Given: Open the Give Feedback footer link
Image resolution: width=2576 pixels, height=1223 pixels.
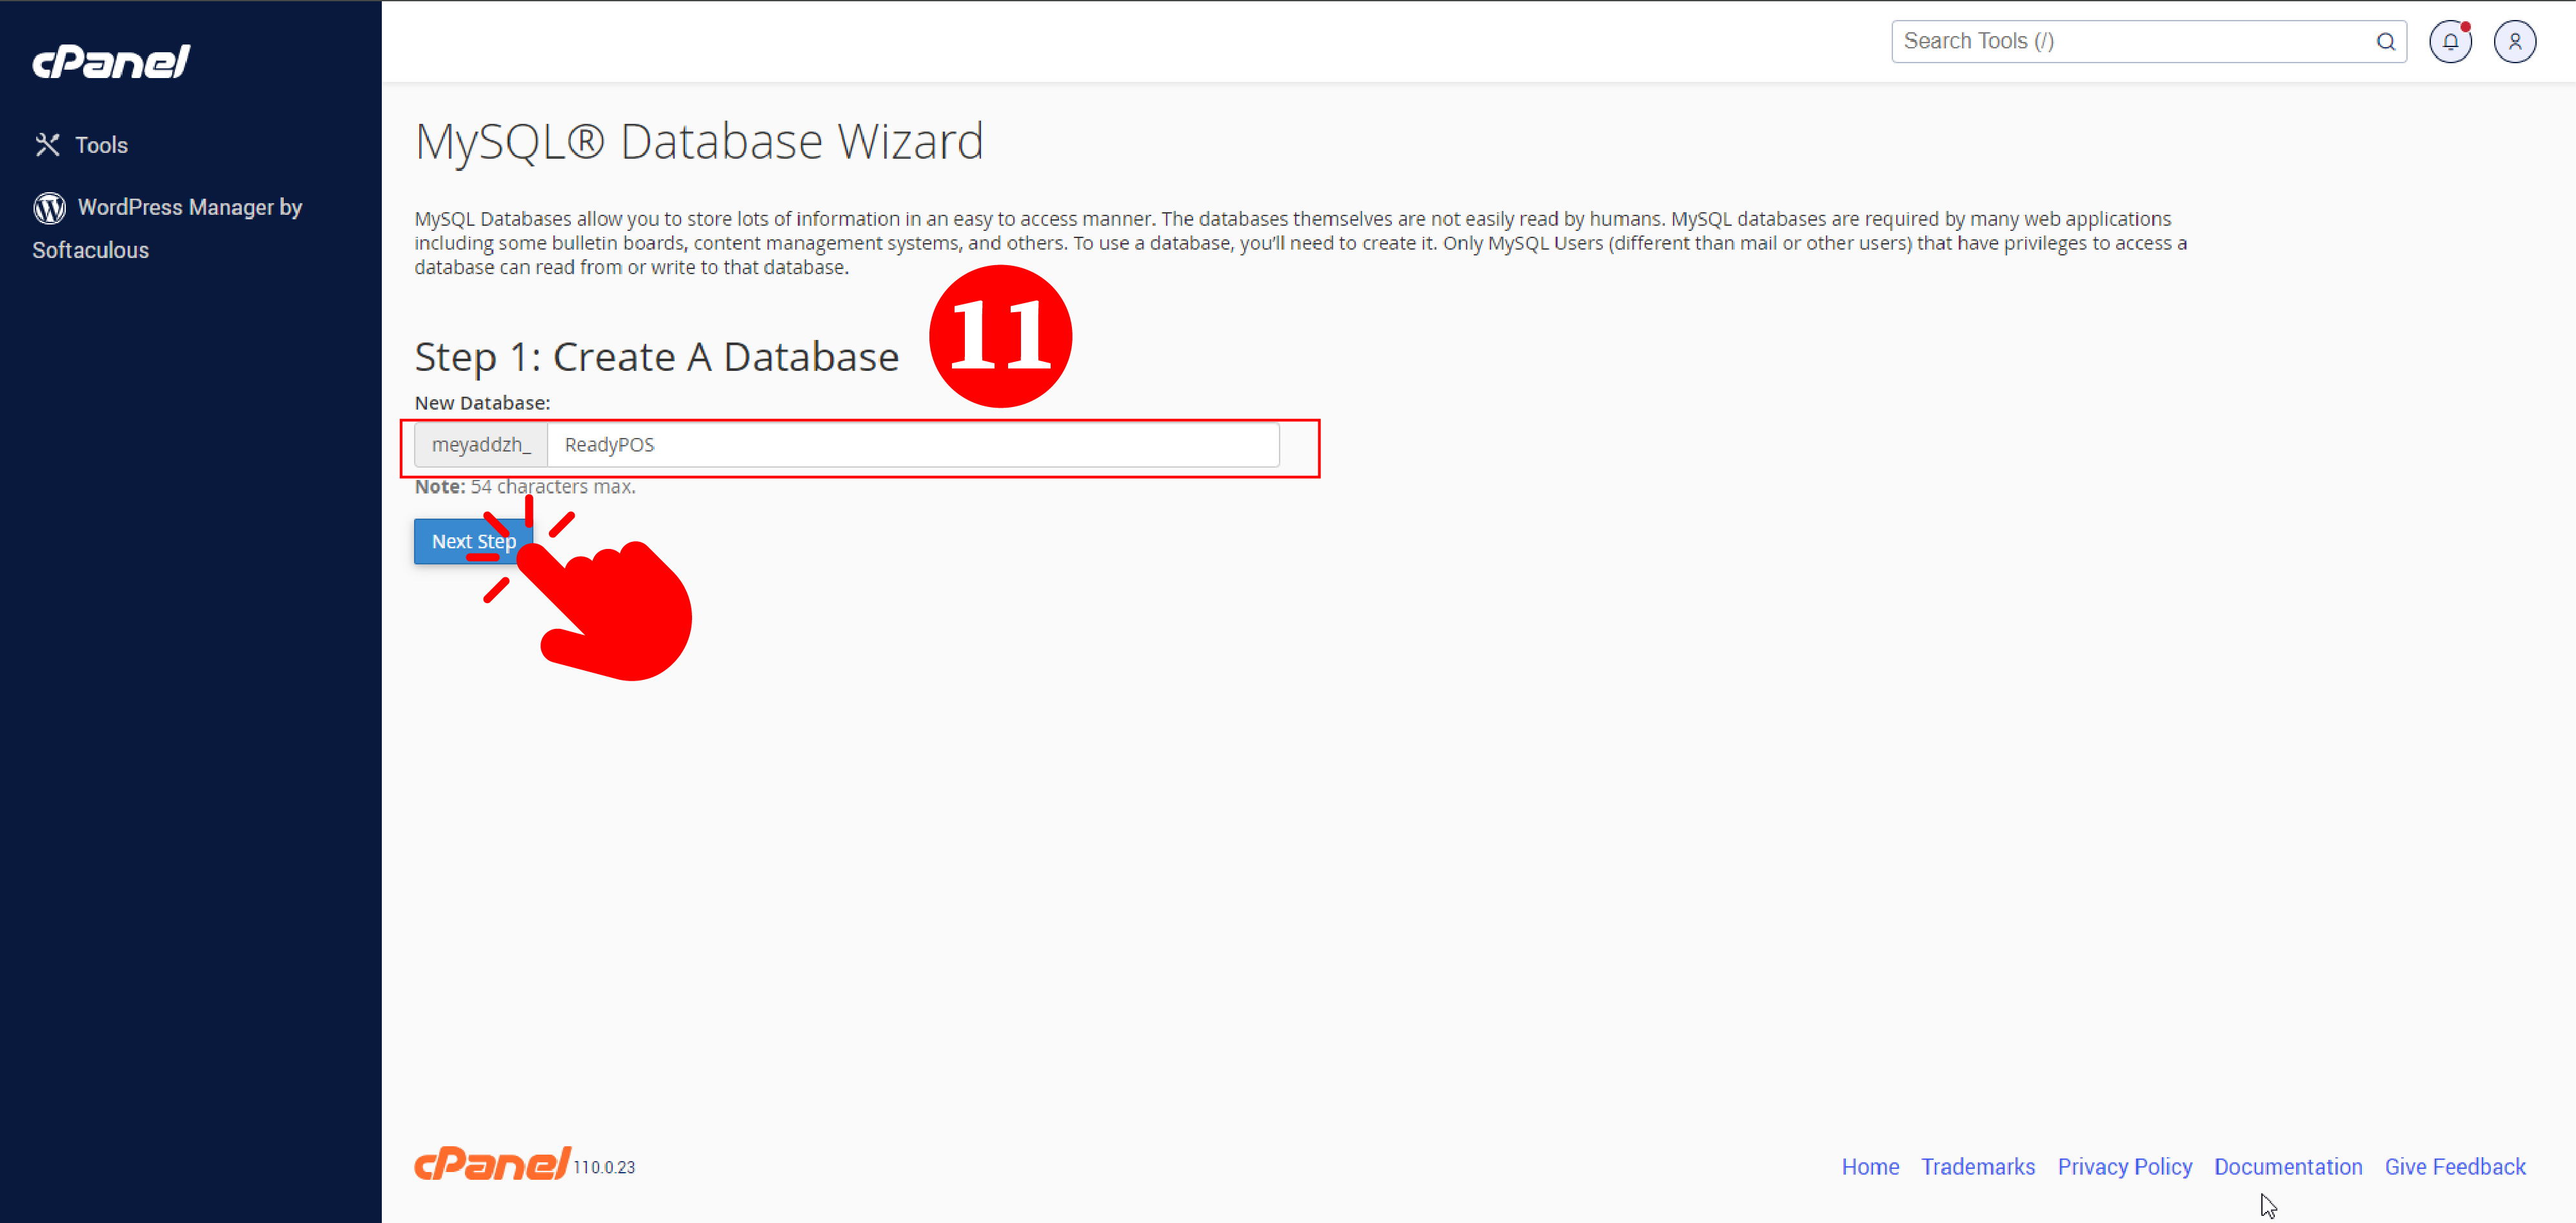Looking at the screenshot, I should 2455,1167.
